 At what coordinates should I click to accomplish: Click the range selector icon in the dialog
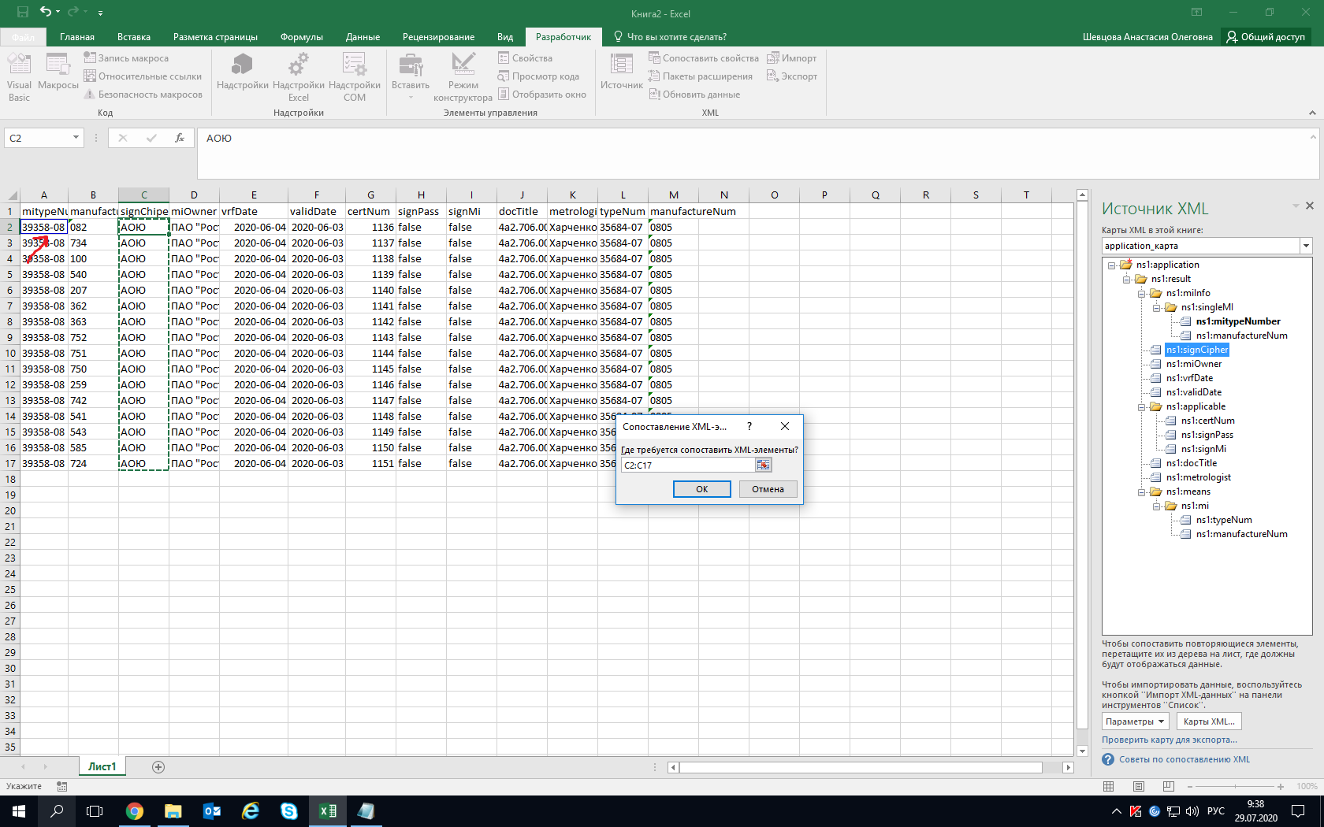click(x=763, y=465)
